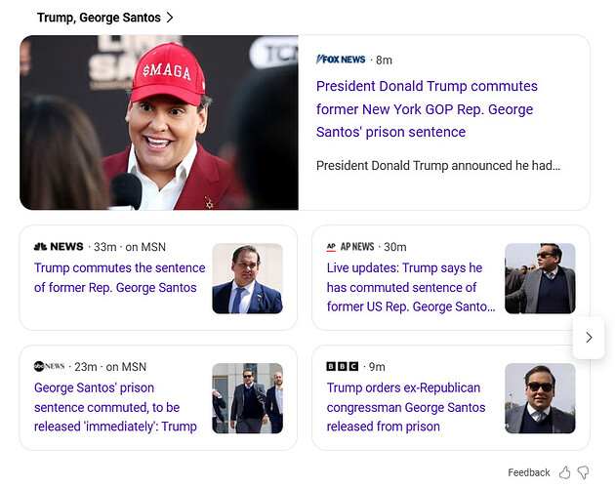Expand the 'Trump, George Santos' topic heading
The height and width of the screenshot is (488, 615).
(97, 18)
